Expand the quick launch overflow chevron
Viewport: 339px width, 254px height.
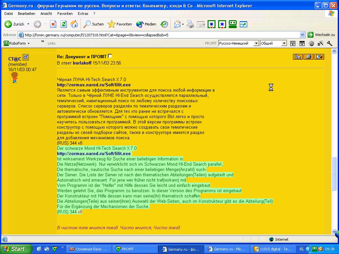63,247
